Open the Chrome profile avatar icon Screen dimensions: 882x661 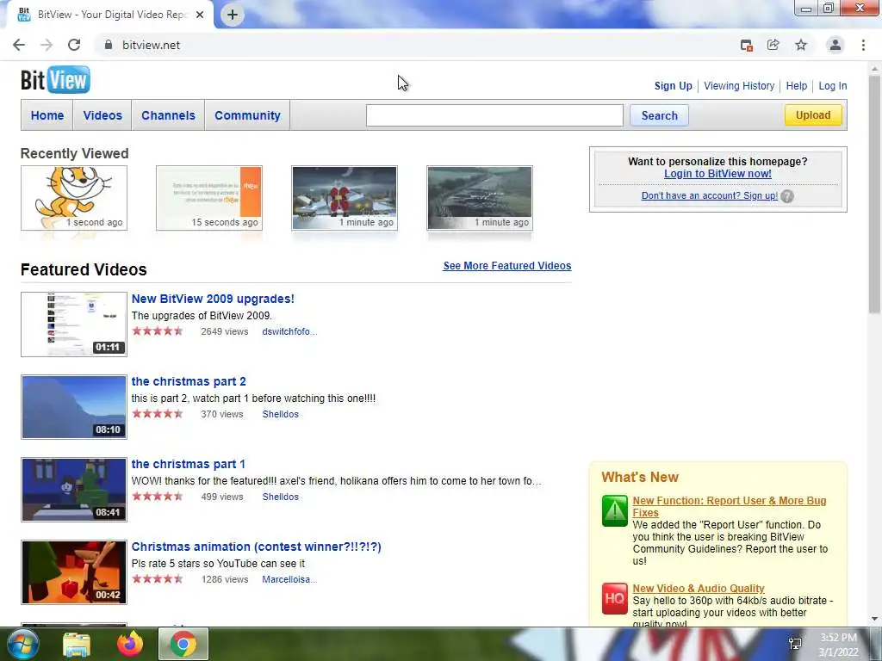(x=835, y=45)
